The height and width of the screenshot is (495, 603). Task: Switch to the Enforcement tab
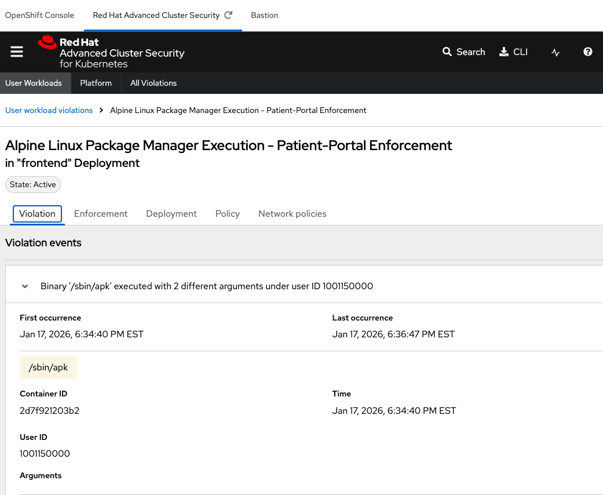point(101,214)
